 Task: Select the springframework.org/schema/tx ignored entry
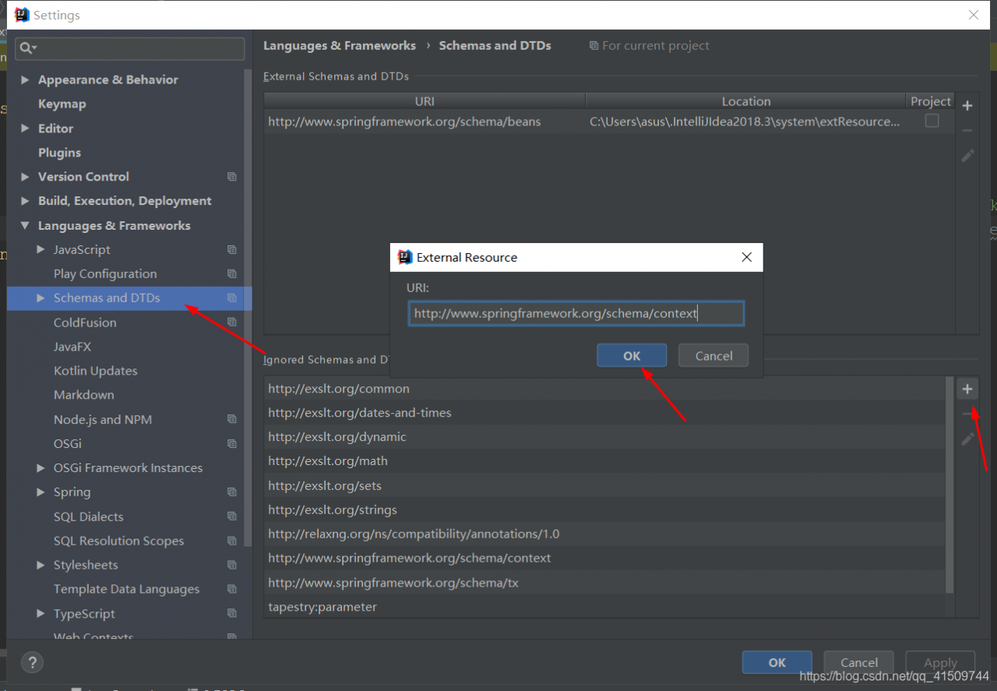(x=604, y=583)
